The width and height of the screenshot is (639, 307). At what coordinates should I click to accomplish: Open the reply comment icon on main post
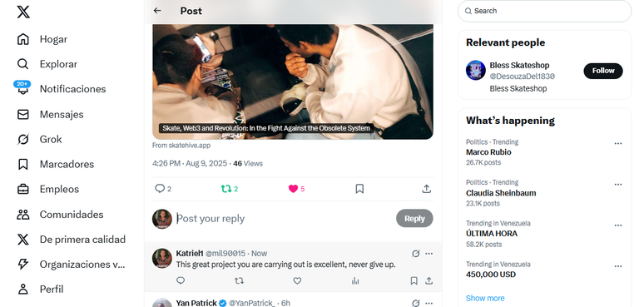tap(160, 188)
